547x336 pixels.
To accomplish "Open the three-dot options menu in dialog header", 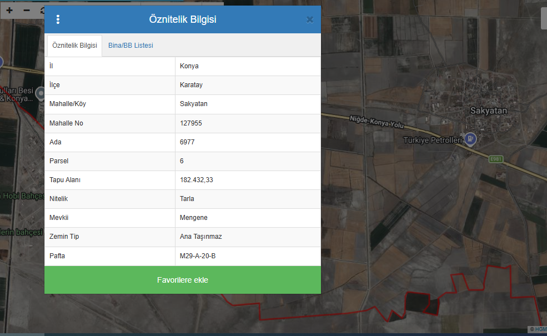I will click(x=58, y=19).
